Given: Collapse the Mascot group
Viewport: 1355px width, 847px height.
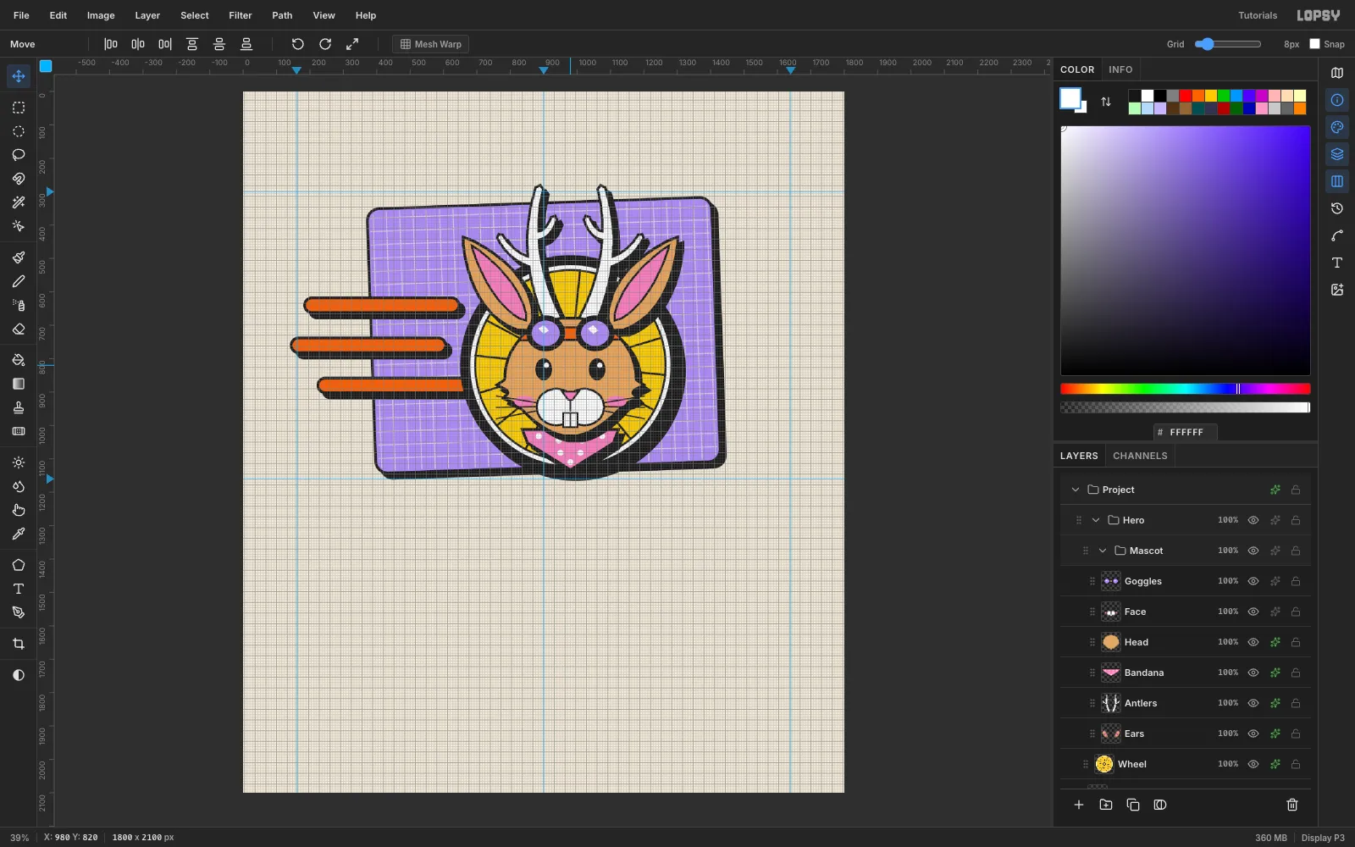Looking at the screenshot, I should coord(1103,551).
